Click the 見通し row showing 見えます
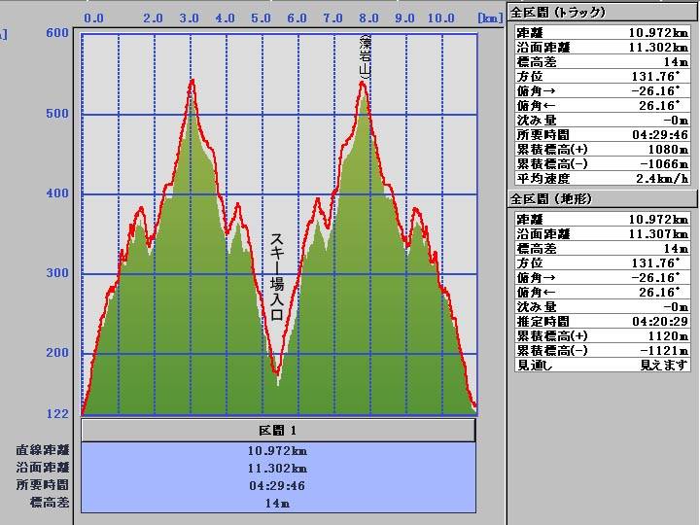 602,365
